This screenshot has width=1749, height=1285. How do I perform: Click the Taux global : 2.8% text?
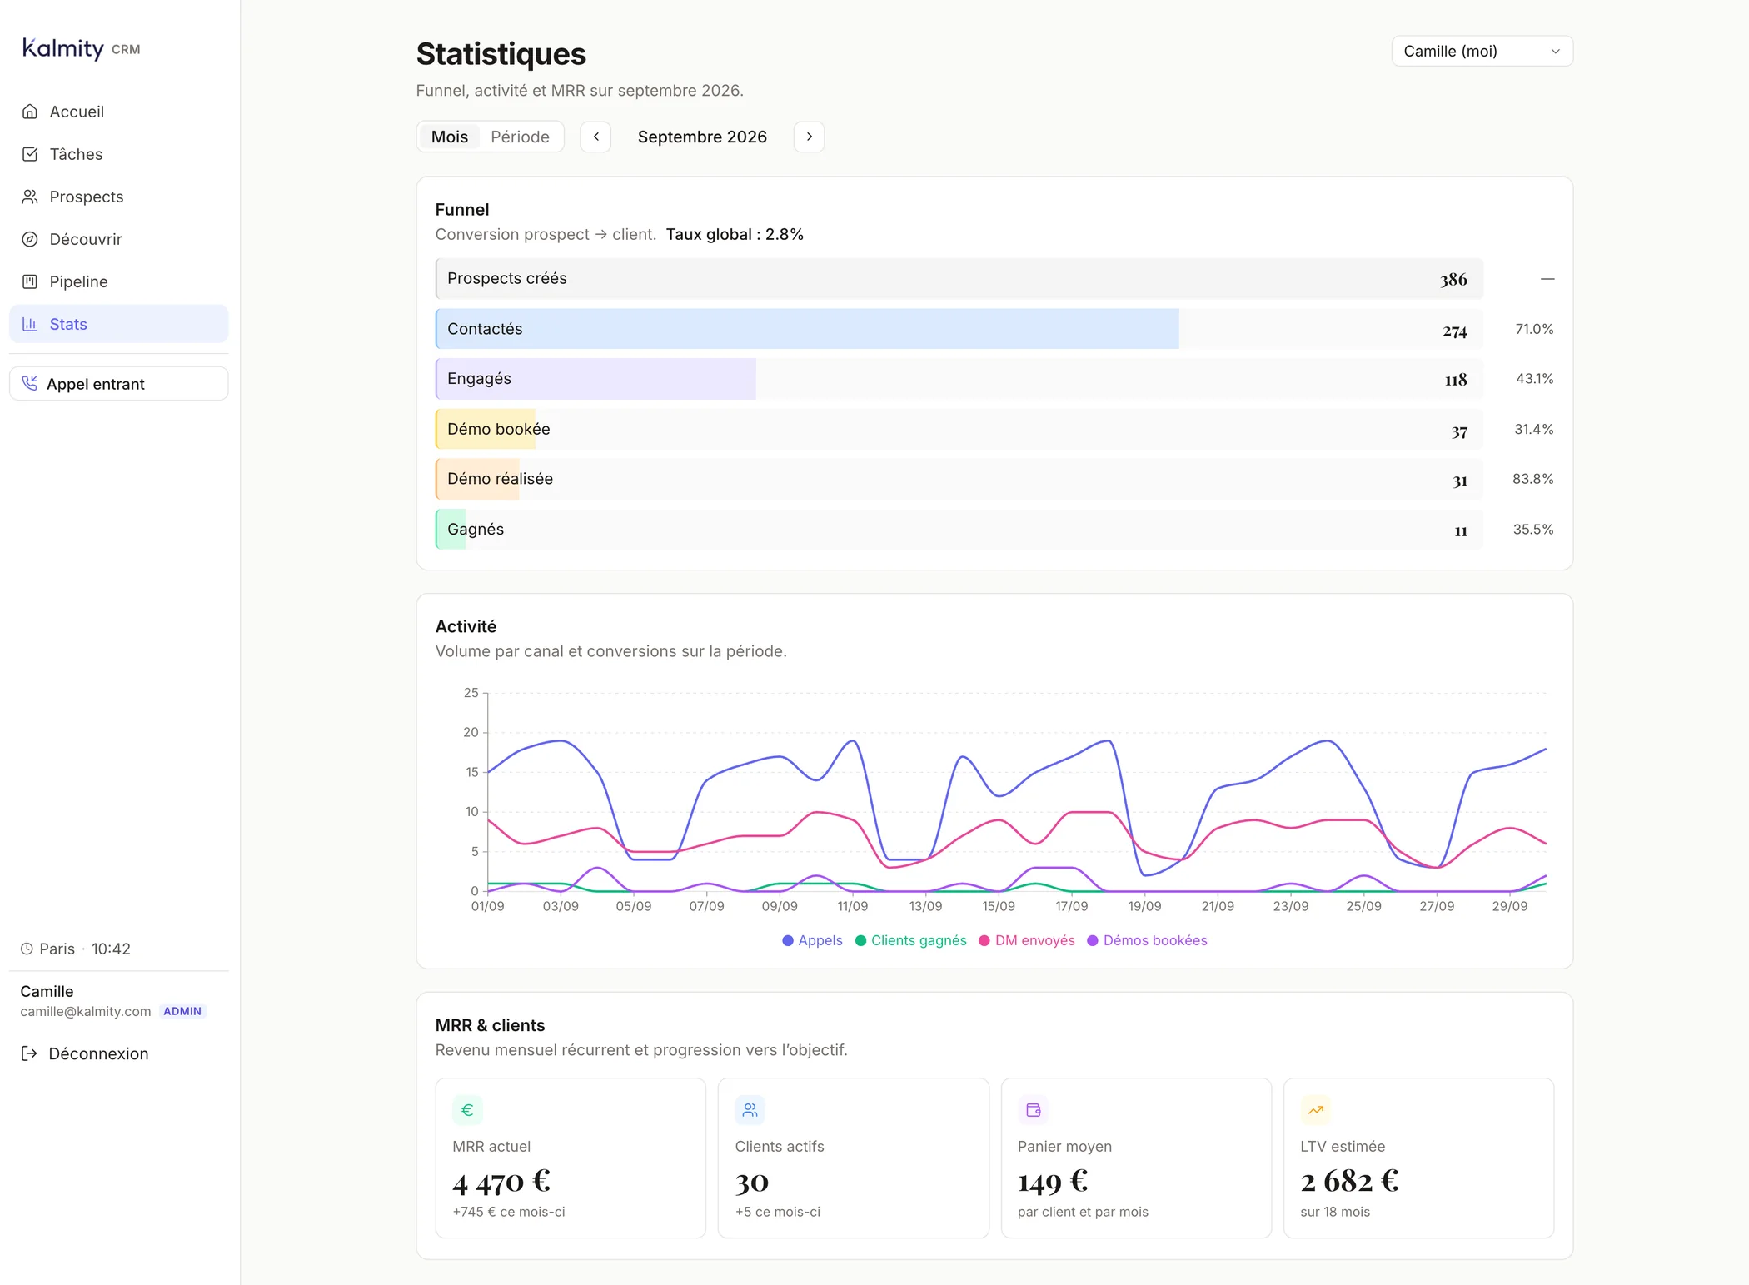point(735,234)
